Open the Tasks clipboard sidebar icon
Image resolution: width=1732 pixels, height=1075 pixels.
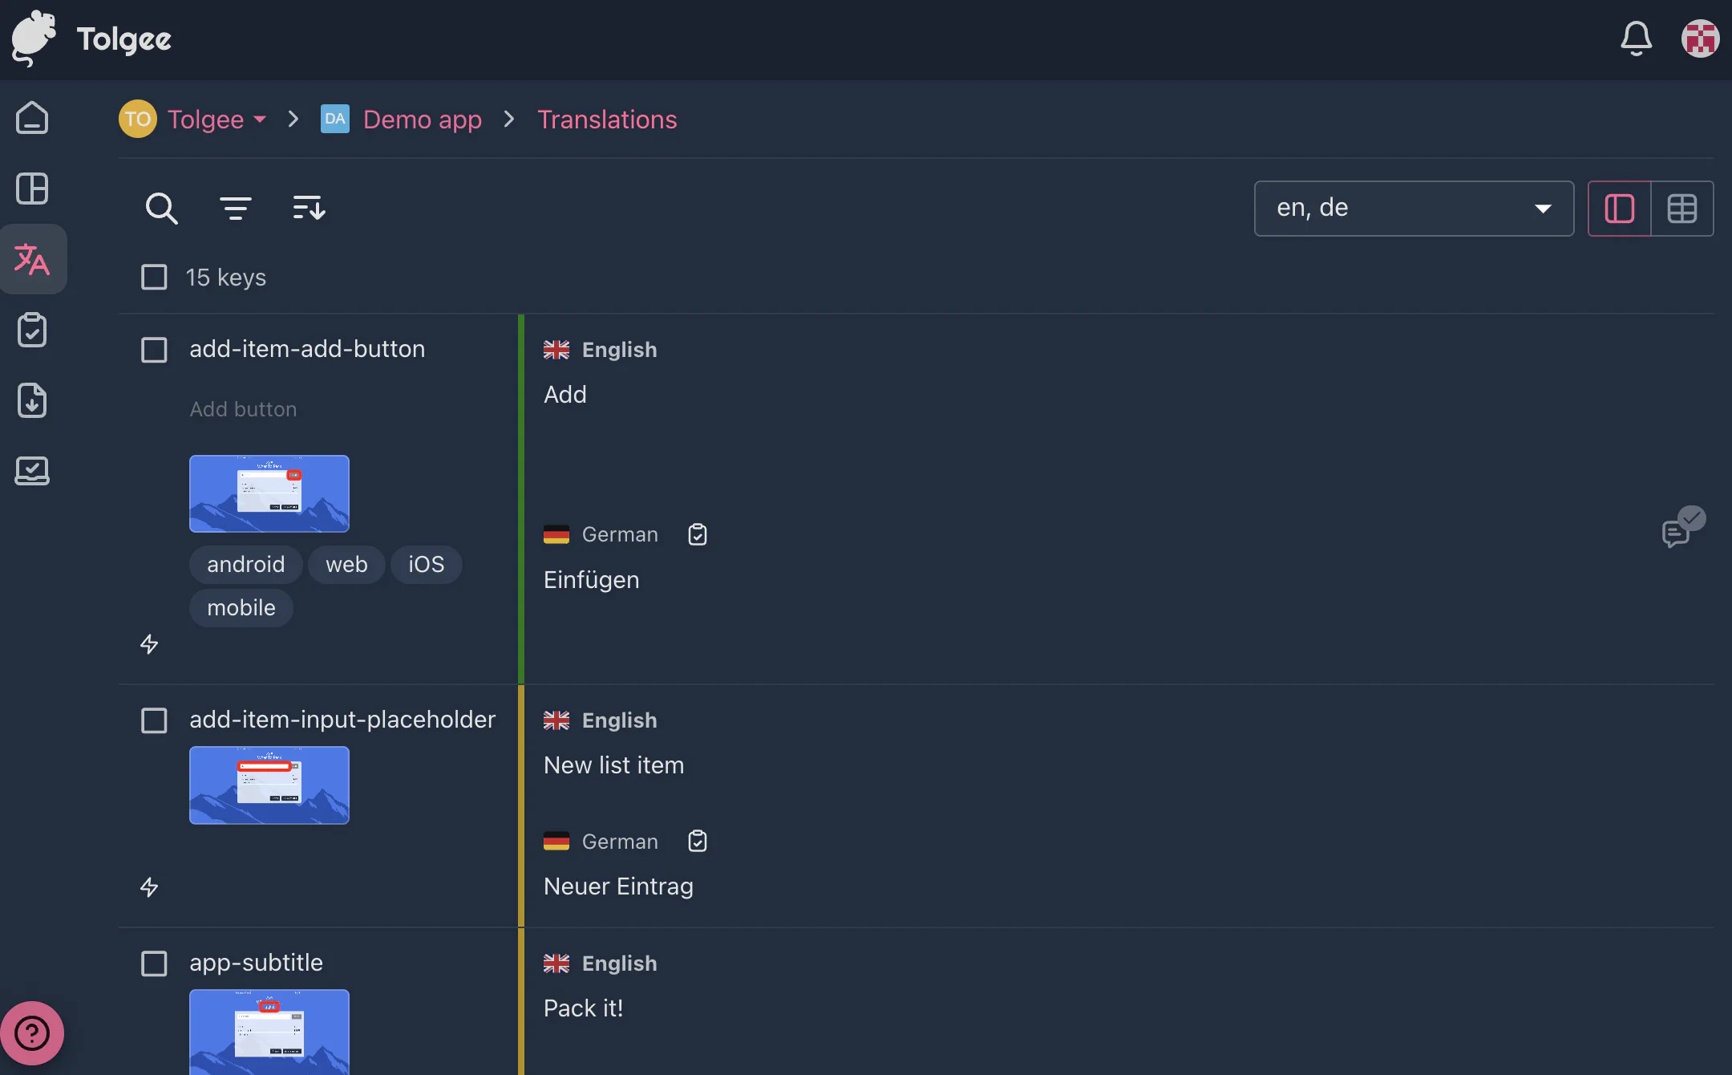[x=32, y=330]
